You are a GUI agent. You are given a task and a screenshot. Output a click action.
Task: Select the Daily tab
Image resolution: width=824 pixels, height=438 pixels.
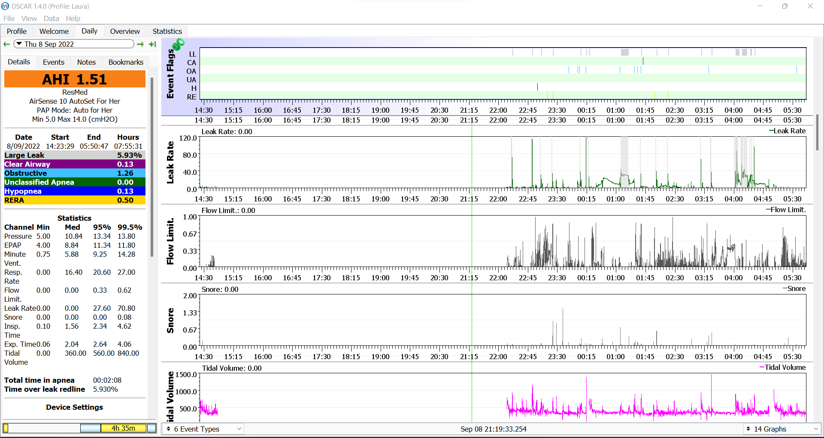[89, 31]
